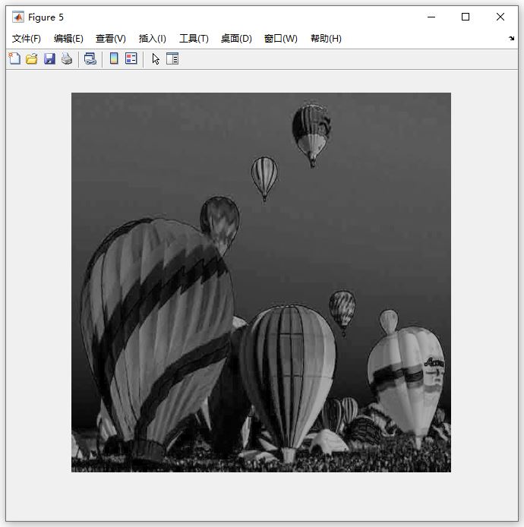Viewport: 524px width, 527px height.
Task: Open the Property Inspector icon
Action: pyautogui.click(x=172, y=58)
